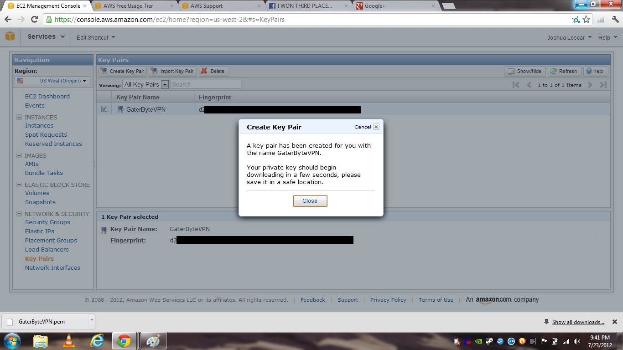
Task: Click the Show/Hide columns button
Action: pyautogui.click(x=524, y=71)
